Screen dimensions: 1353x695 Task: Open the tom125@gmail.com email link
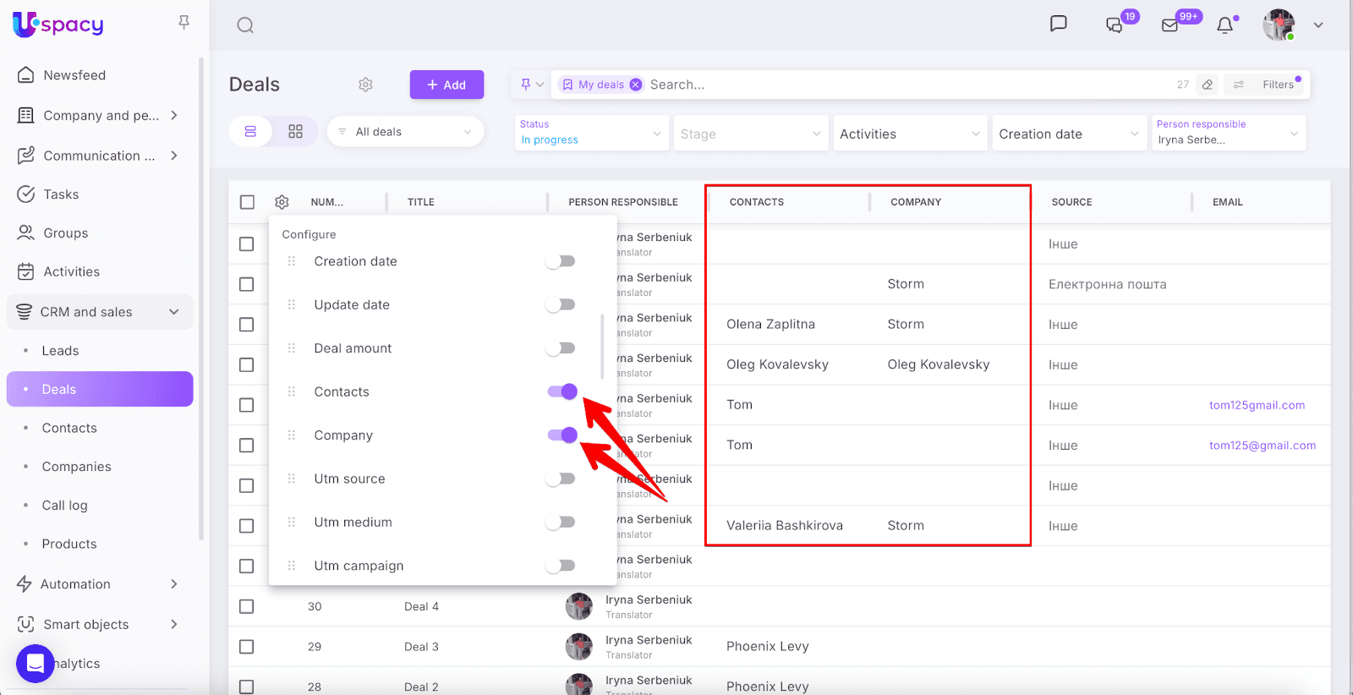[x=1262, y=446]
